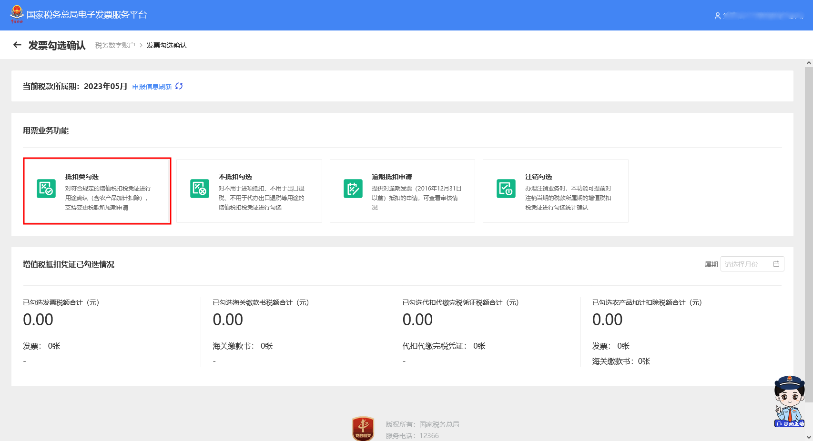Click 0.00 under 已勾选海关缴款书税额合计

228,320
